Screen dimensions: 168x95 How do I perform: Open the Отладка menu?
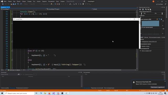[x=29, y=1]
